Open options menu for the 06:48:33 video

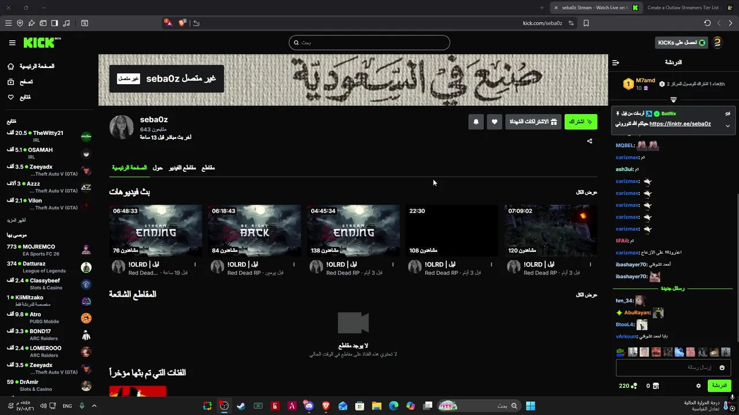[195, 265]
